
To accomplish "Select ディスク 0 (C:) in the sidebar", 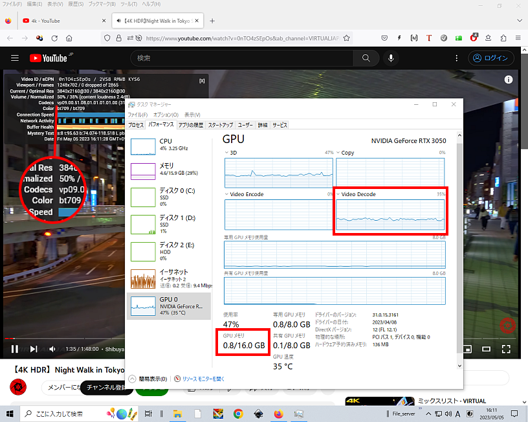I will pyautogui.click(x=170, y=197).
